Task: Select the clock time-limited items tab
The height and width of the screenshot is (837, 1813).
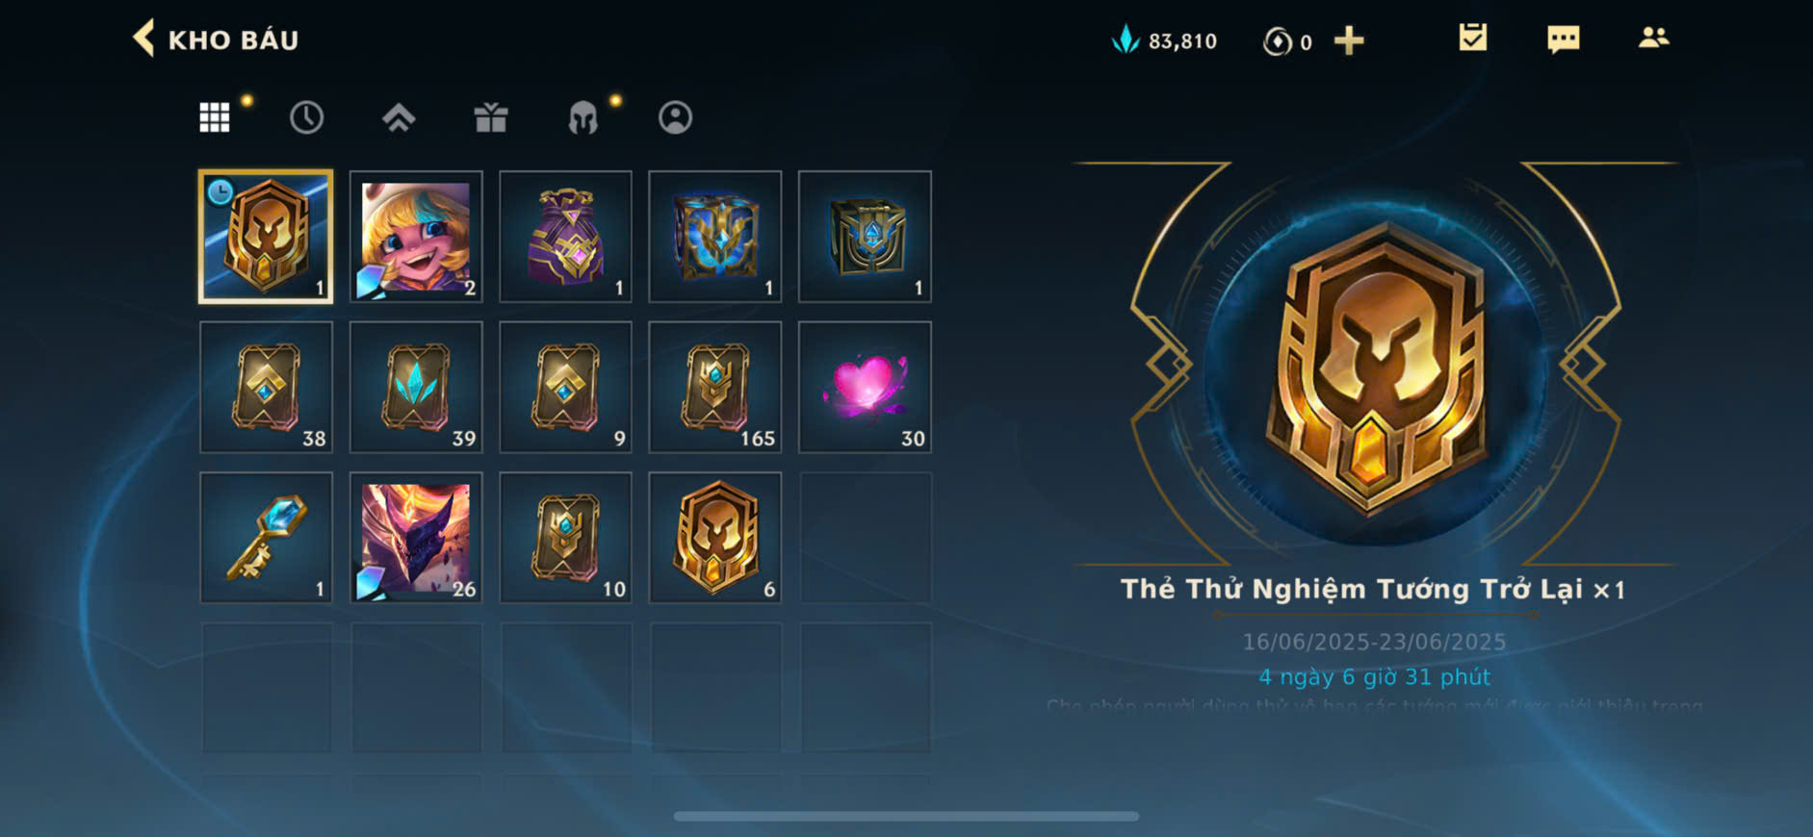Action: [306, 117]
